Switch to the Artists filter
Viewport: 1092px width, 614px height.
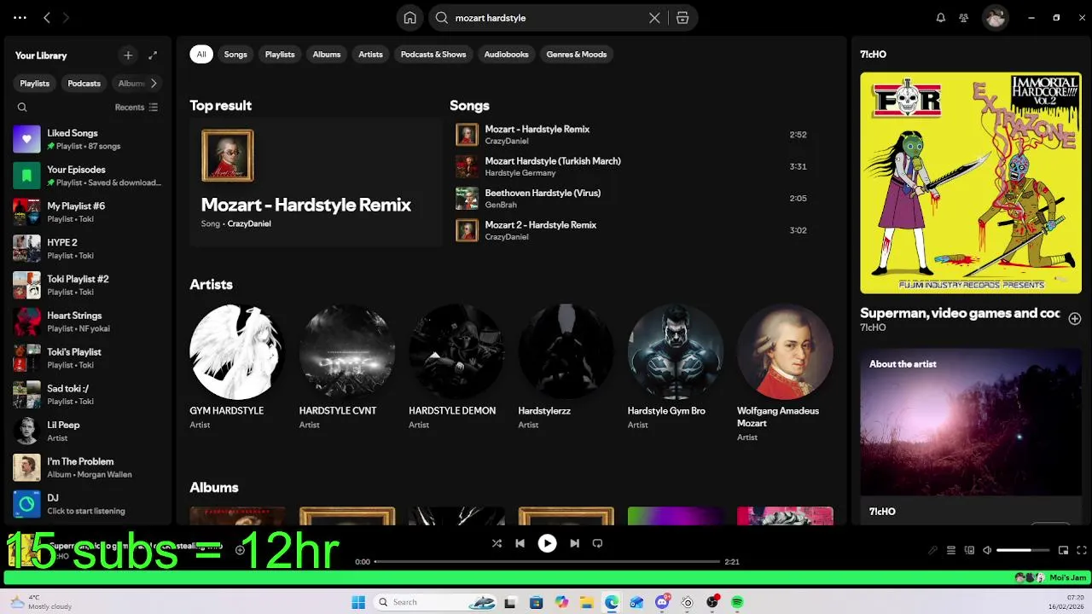point(370,55)
